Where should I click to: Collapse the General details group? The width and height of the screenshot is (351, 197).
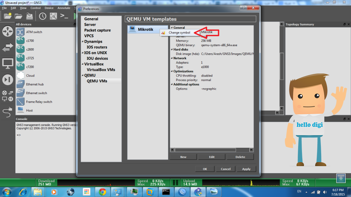pos(172,28)
